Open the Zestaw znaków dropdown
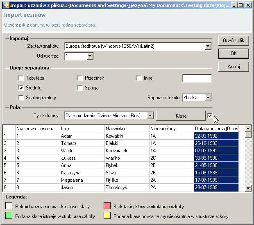The width and height of the screenshot is (254, 225). coord(208,47)
